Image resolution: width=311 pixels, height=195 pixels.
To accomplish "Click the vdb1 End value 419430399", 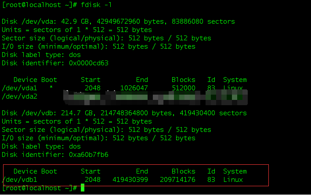I will coord(130,180).
